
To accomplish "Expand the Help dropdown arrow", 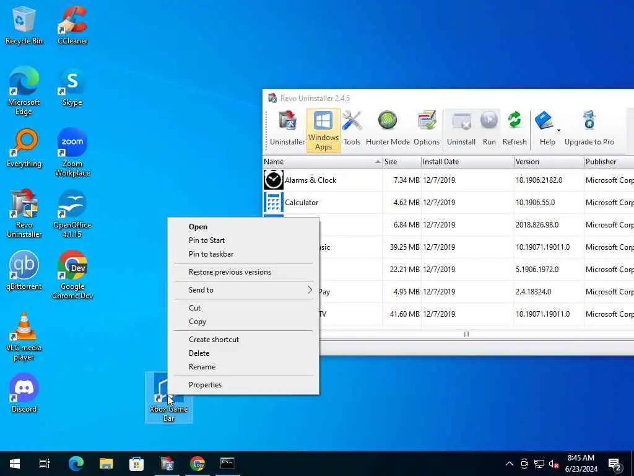I will 558,131.
